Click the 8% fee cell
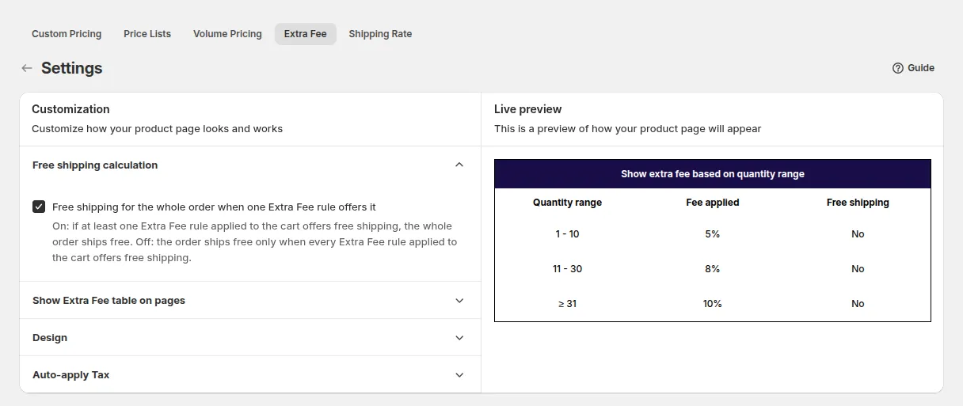 pyautogui.click(x=713, y=269)
